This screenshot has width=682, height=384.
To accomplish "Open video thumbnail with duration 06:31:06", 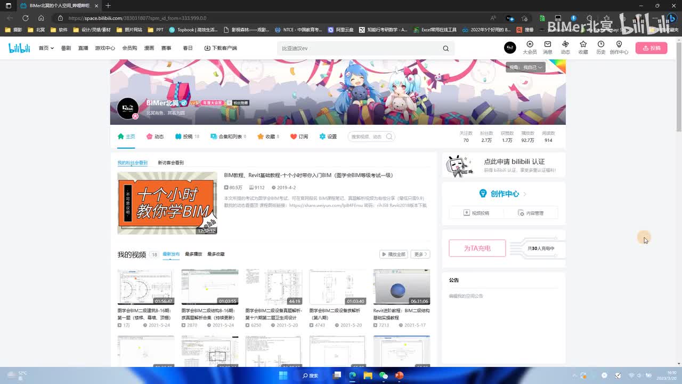I will point(401,287).
